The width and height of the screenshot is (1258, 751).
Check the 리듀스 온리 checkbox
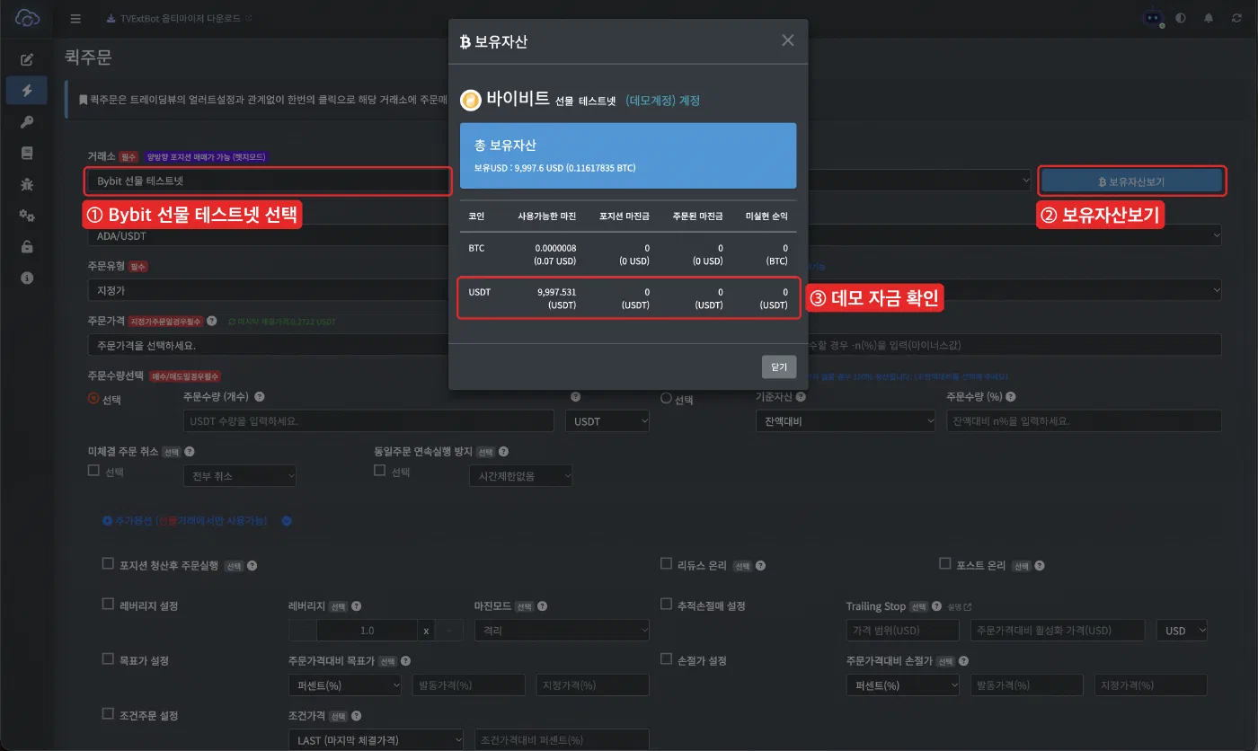pyautogui.click(x=667, y=564)
